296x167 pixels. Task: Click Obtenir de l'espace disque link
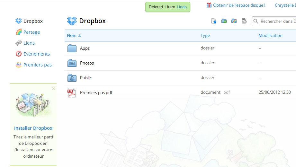(239, 5)
